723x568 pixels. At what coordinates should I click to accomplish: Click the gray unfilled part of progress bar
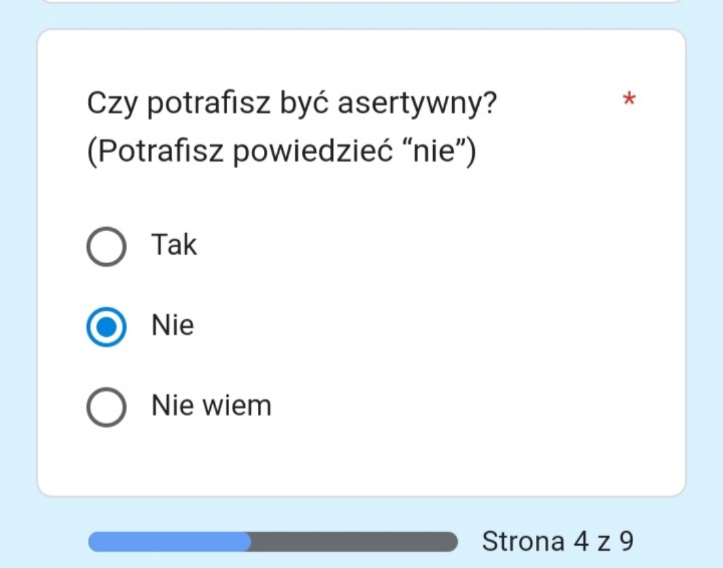tap(355, 542)
